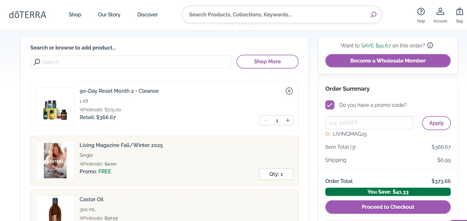The image size is (467, 221).
Task: Focus the add-product Search field
Action: (x=131, y=62)
